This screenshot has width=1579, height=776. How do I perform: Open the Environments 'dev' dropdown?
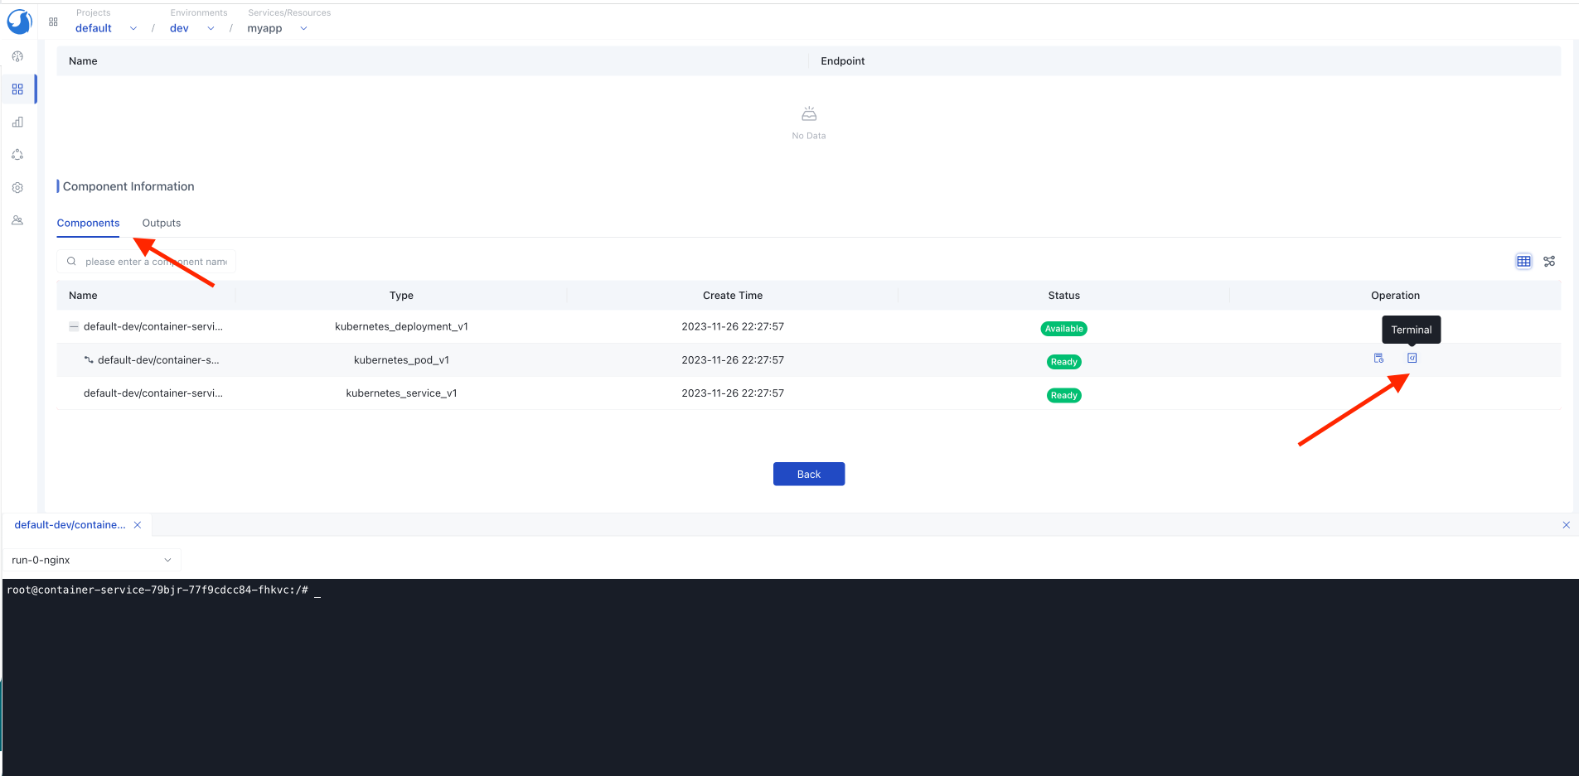pos(191,28)
